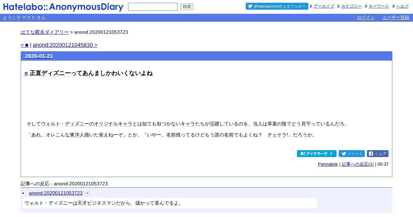Click the Facebook シェア button
This screenshot has width=413, height=217.
[x=378, y=154]
